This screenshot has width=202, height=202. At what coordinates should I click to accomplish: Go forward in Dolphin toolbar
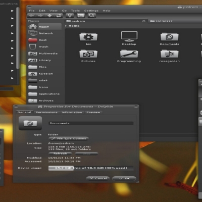click(40, 16)
